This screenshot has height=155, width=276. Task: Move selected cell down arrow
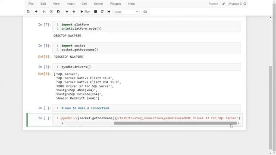(74, 12)
